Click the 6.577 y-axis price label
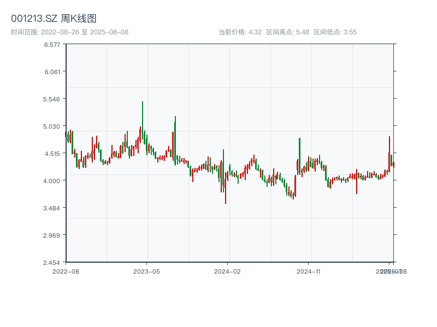 pyautogui.click(x=52, y=44)
